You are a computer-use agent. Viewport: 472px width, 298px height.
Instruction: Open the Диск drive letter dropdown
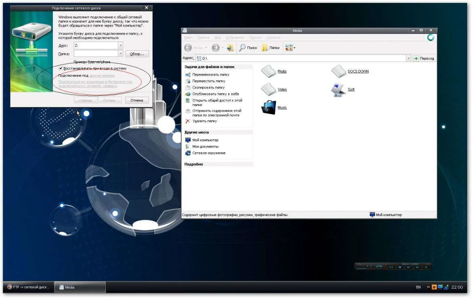(120, 46)
